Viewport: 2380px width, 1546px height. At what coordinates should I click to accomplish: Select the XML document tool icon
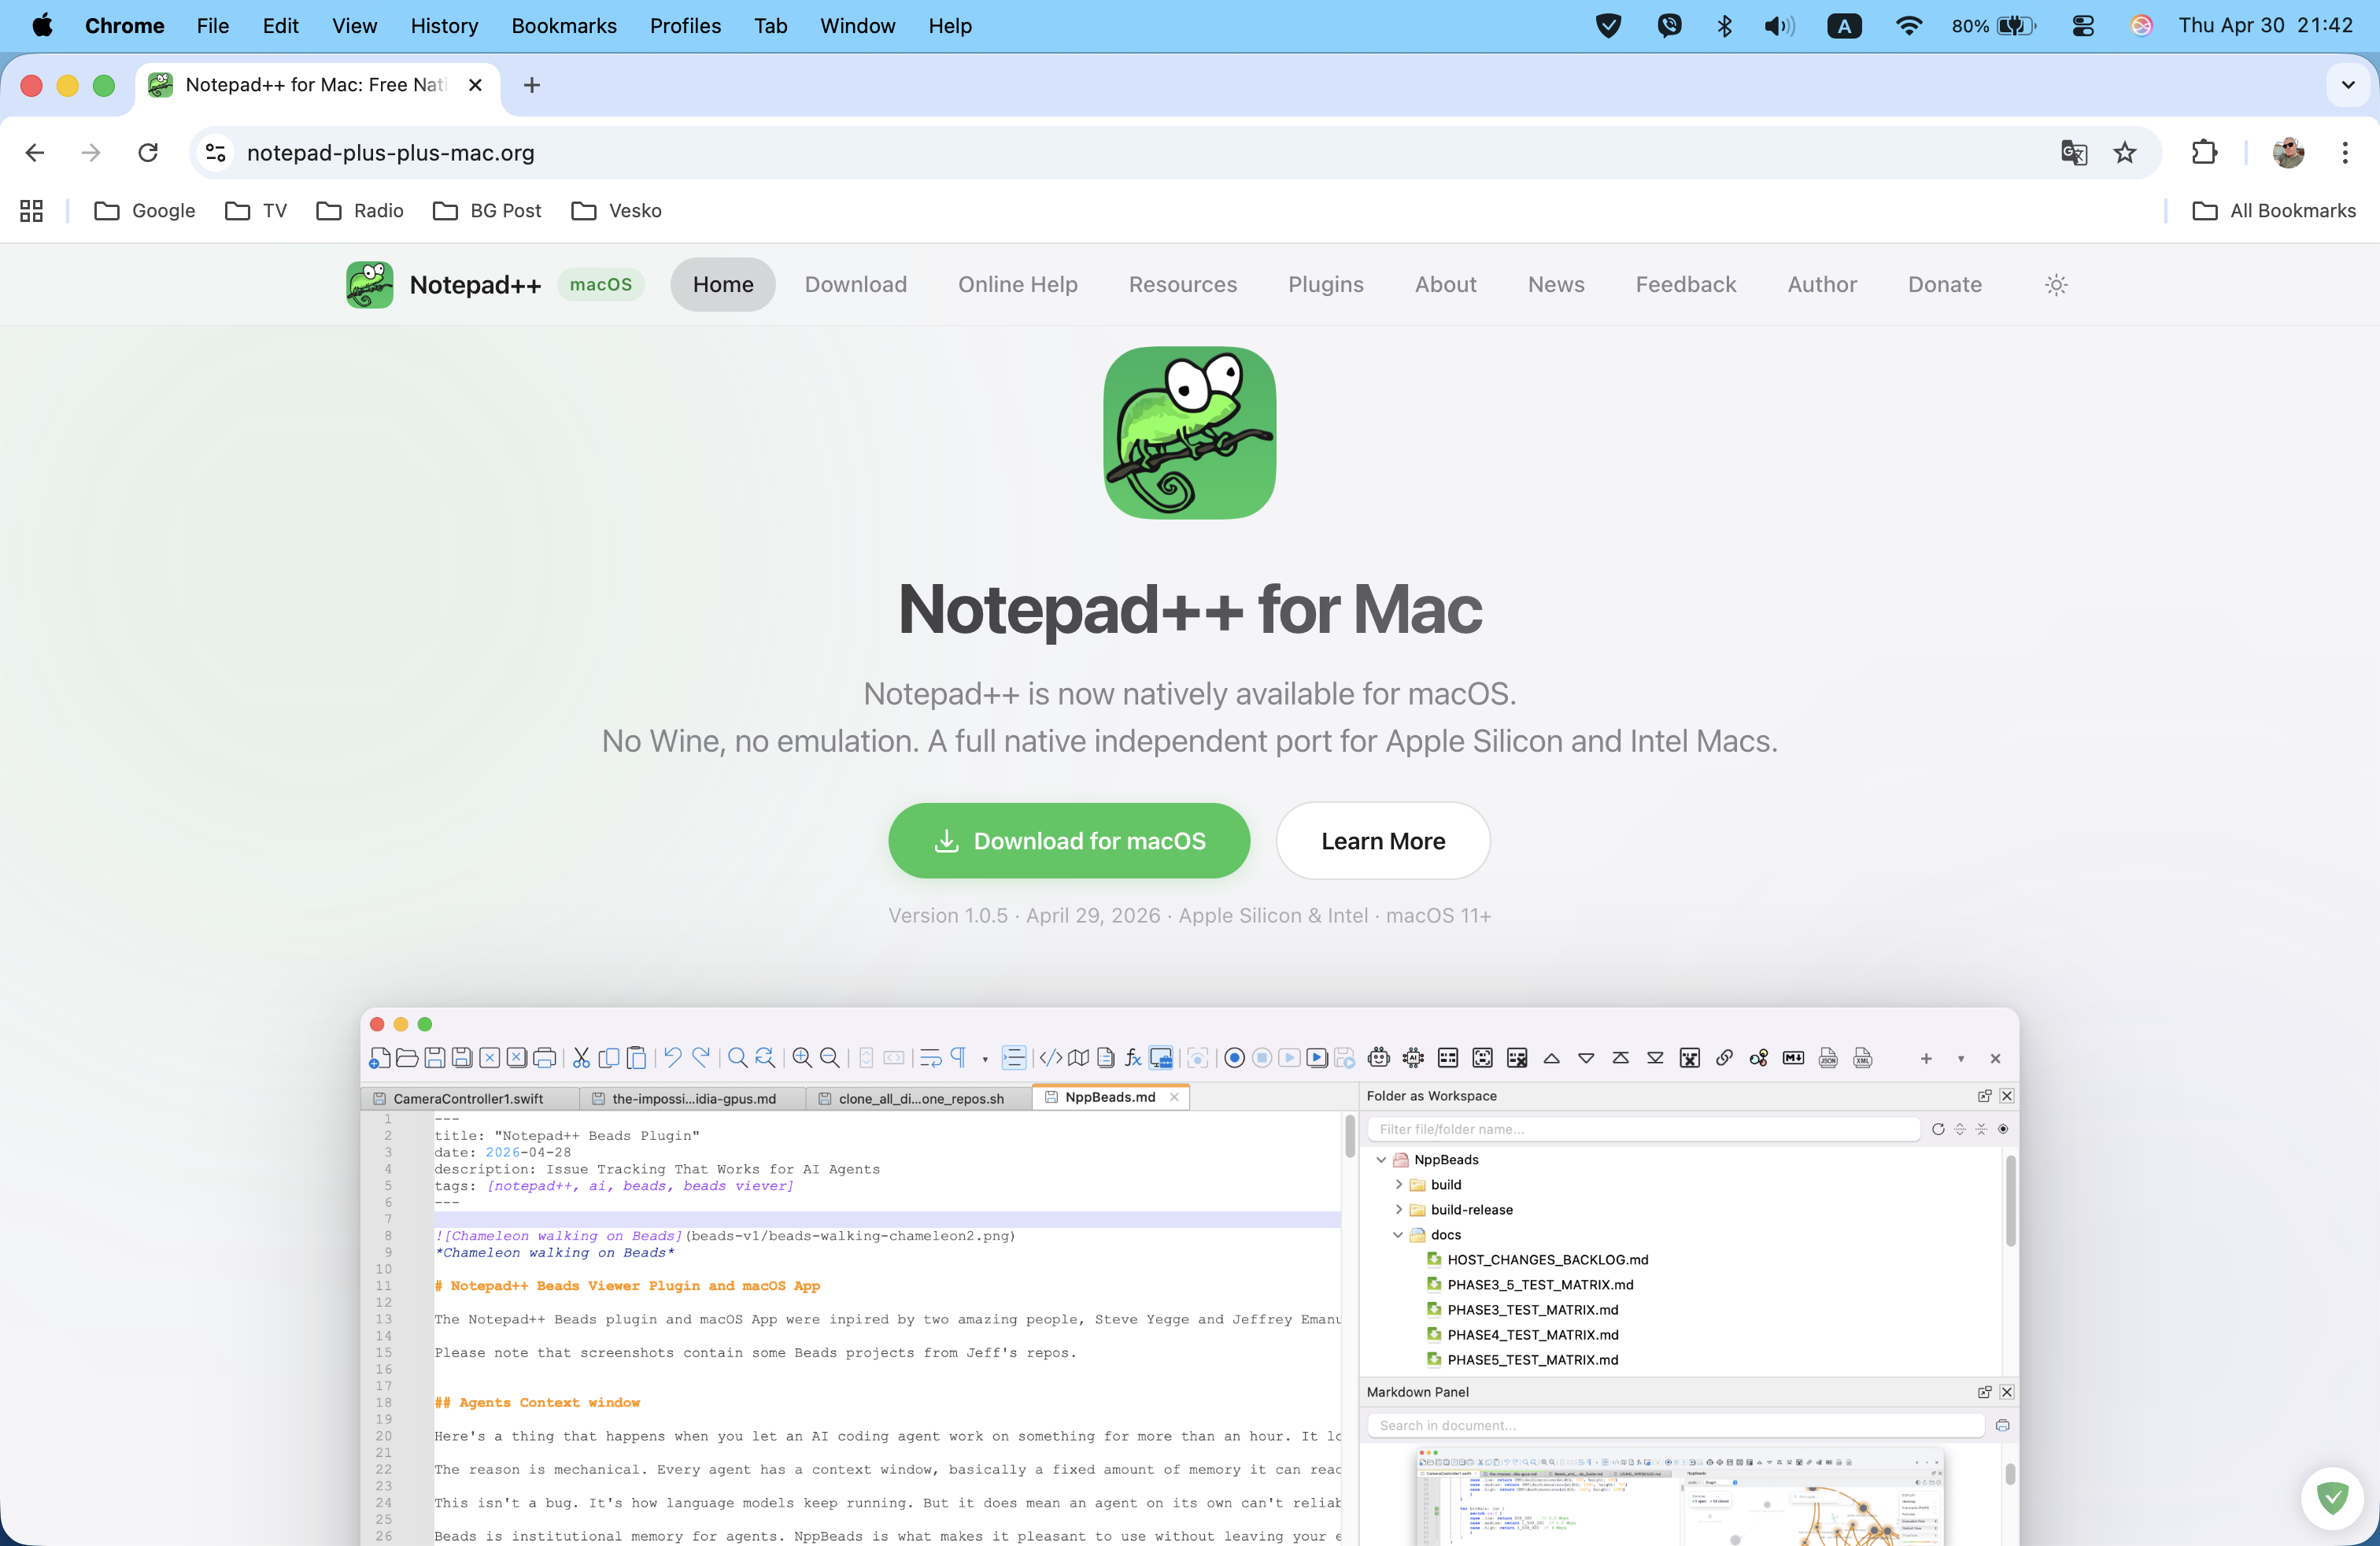pyautogui.click(x=1863, y=1058)
